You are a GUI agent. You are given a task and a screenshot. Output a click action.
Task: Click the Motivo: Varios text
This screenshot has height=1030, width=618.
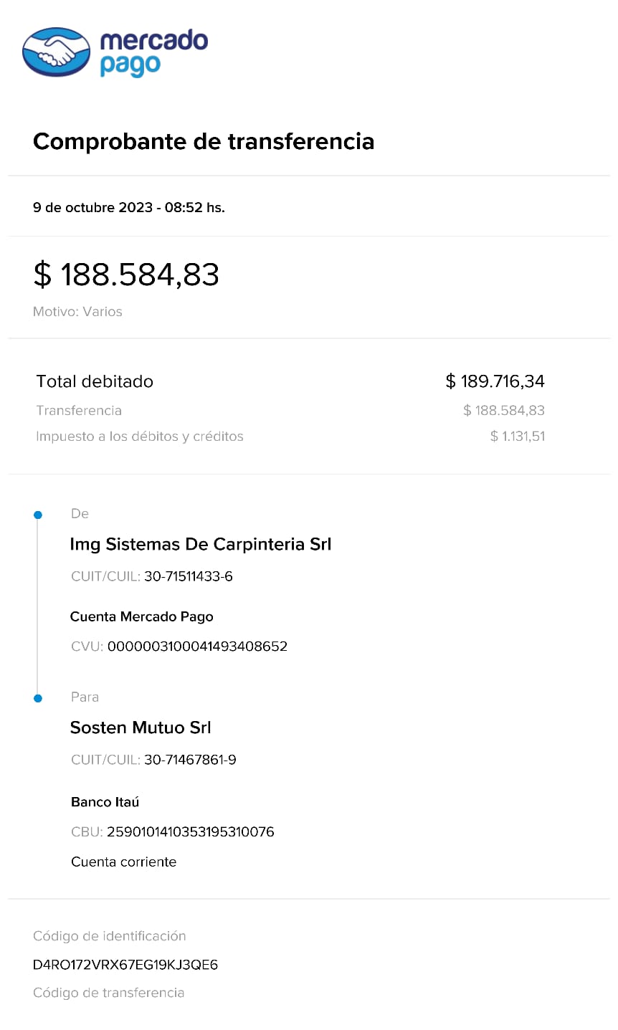point(77,312)
